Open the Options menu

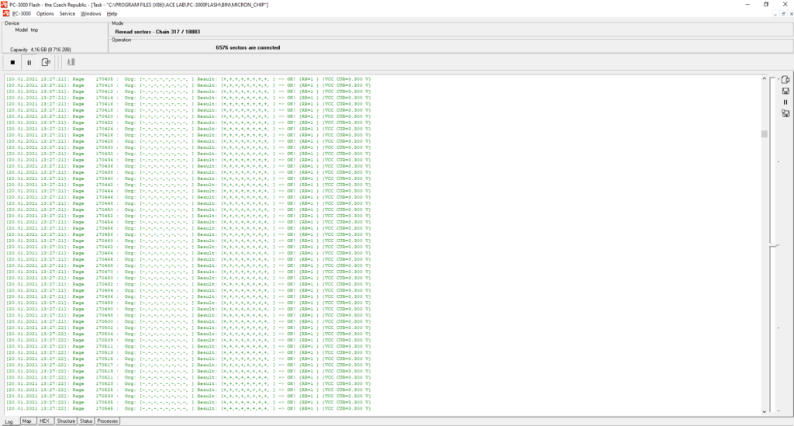tap(45, 13)
